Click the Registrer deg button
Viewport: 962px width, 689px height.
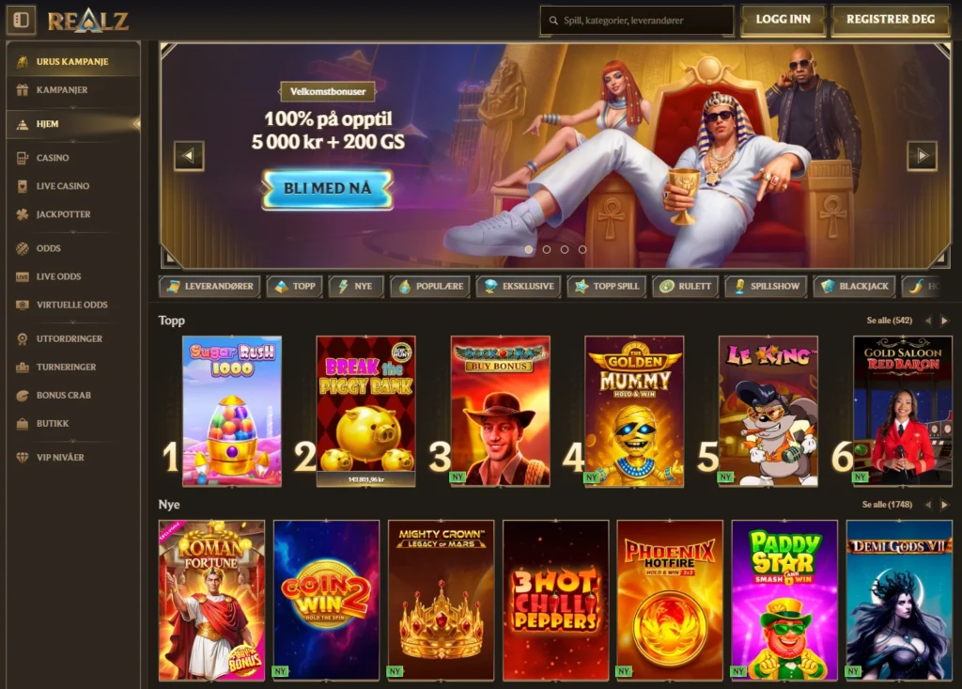(x=891, y=20)
